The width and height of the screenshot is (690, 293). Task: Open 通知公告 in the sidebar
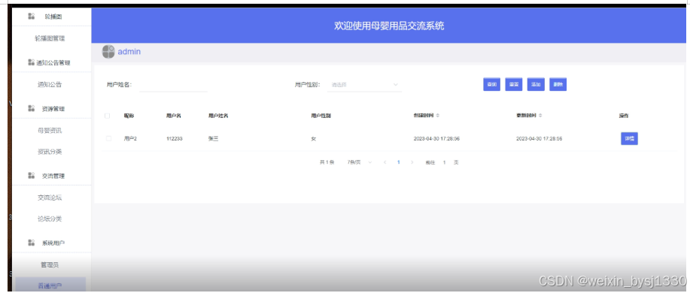click(50, 84)
